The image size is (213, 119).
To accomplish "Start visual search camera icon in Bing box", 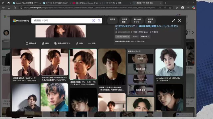I will pos(94,20).
